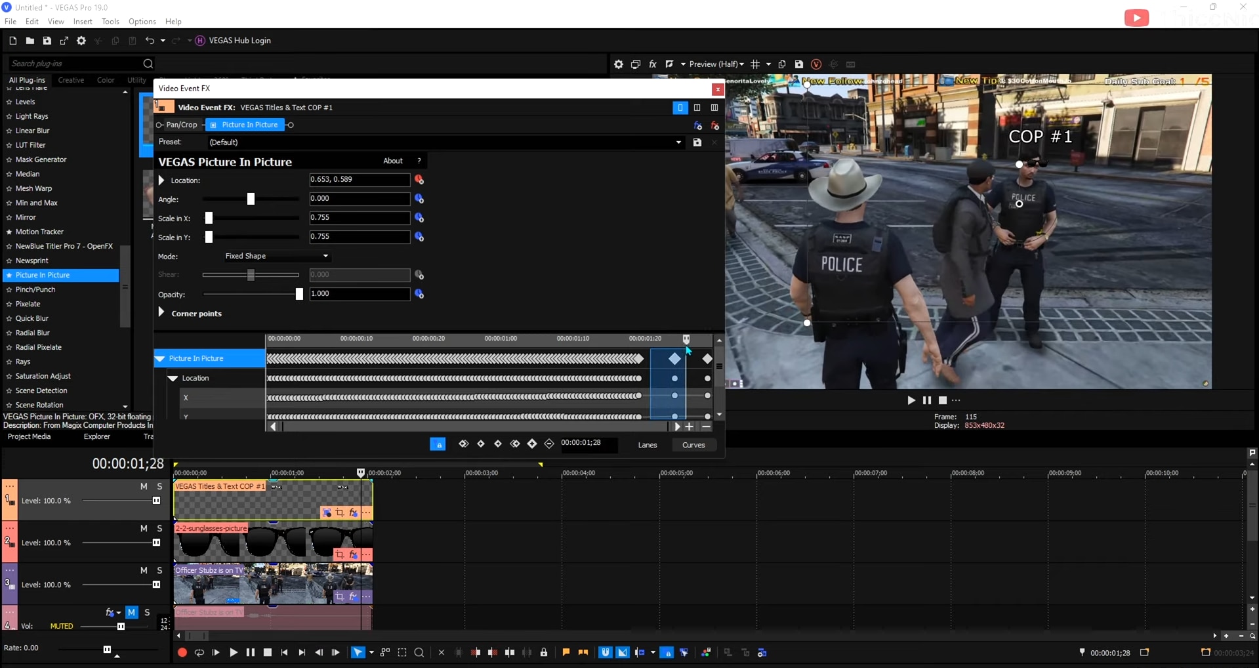This screenshot has height=668, width=1259.
Task: Open the edit tool selector dropdown arrow
Action: tap(371, 652)
